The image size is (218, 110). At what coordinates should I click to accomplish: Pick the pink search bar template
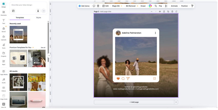[x=37, y=100]
